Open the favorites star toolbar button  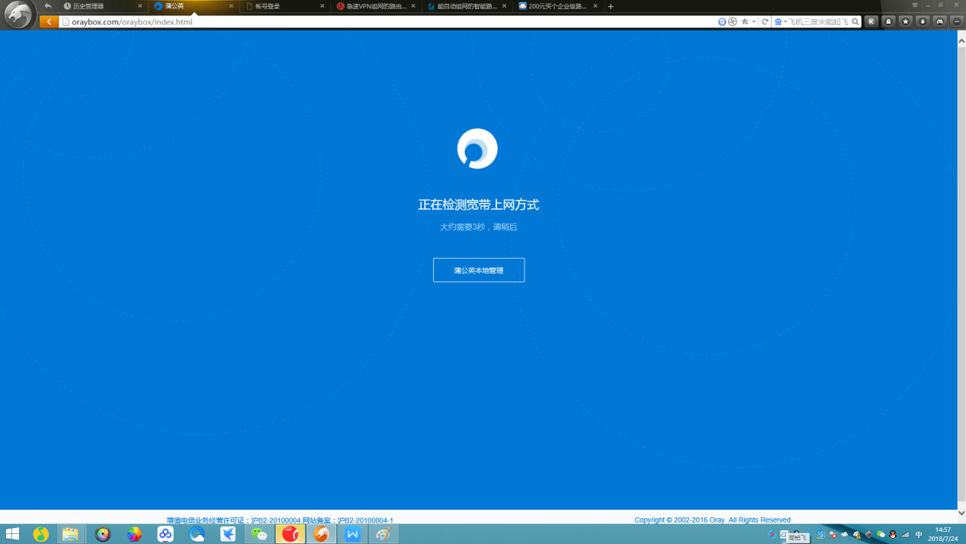pos(906,22)
